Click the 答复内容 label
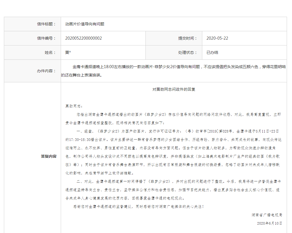The image size is (292, 233). (x=49, y=156)
